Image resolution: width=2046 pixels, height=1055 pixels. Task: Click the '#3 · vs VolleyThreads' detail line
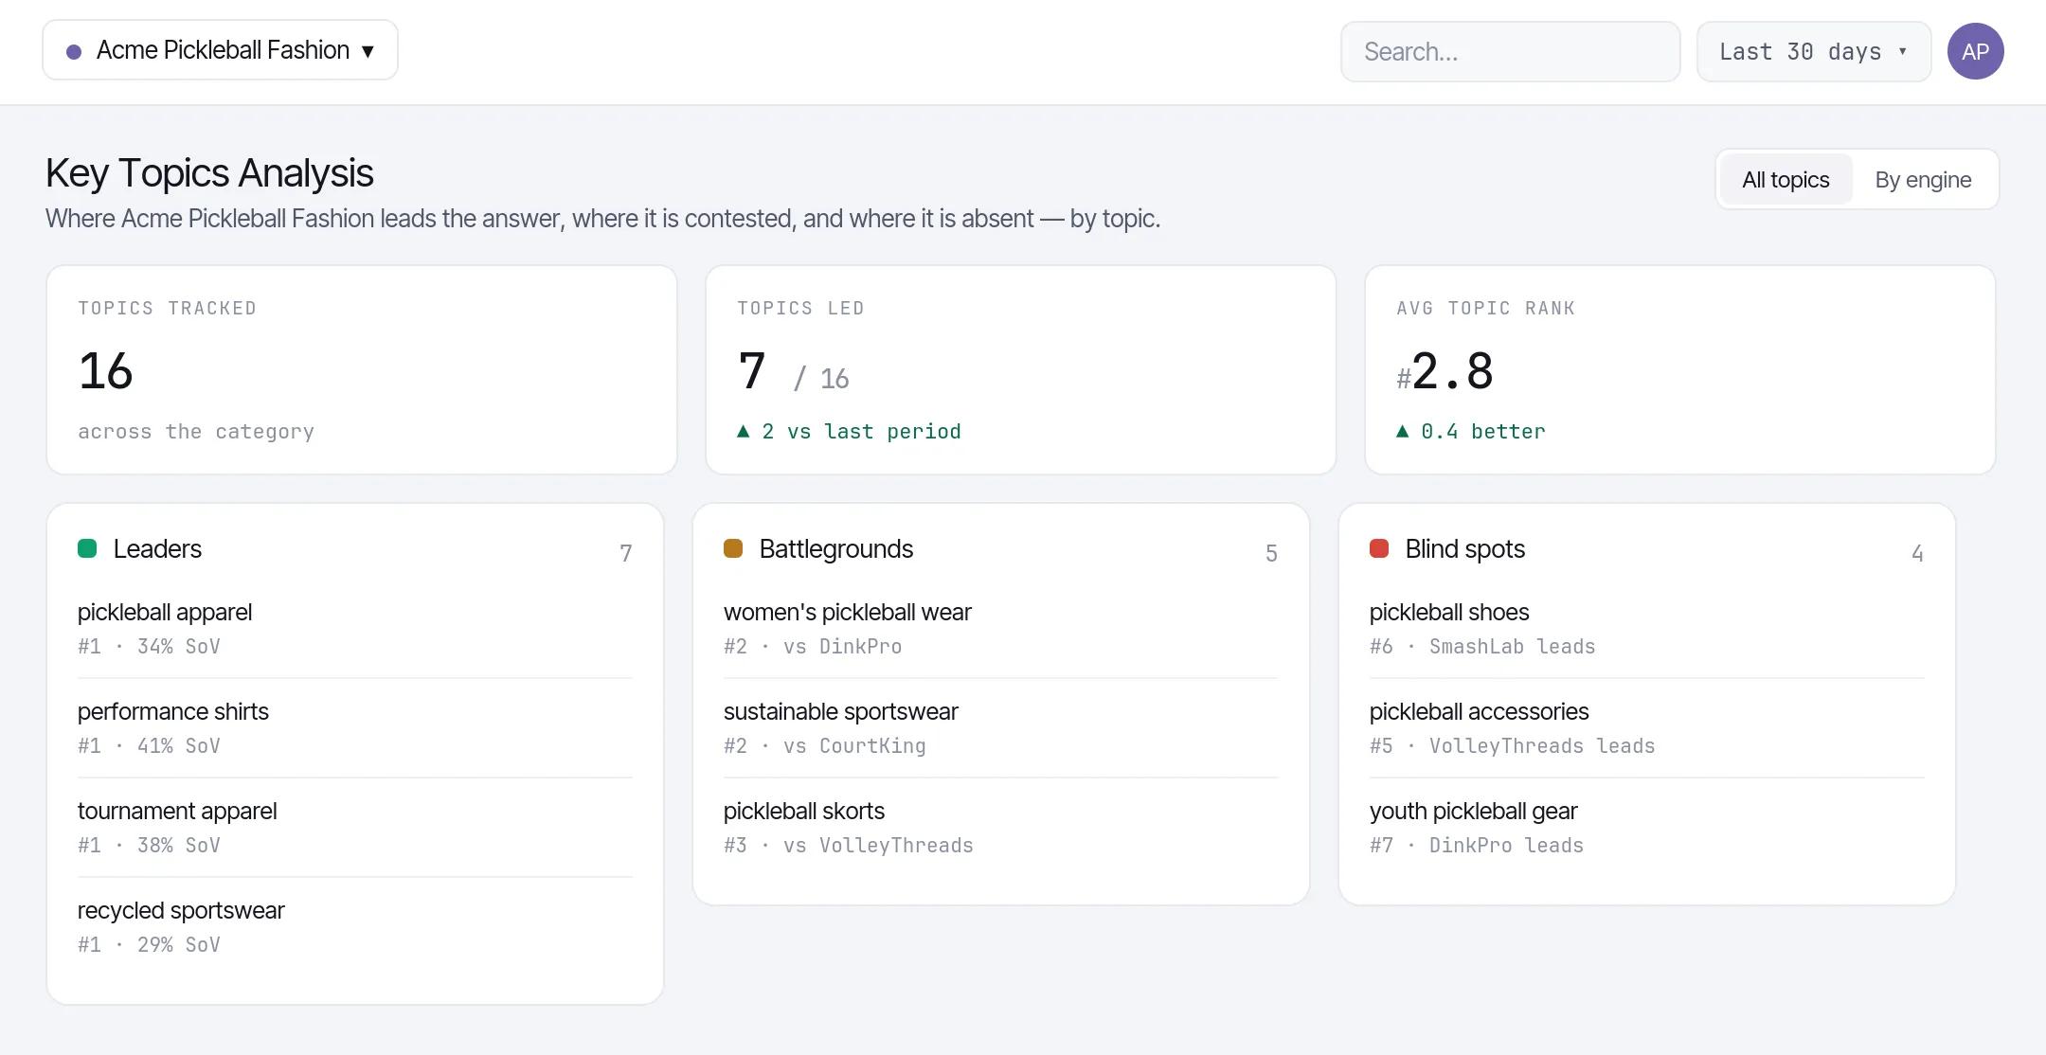click(x=849, y=846)
